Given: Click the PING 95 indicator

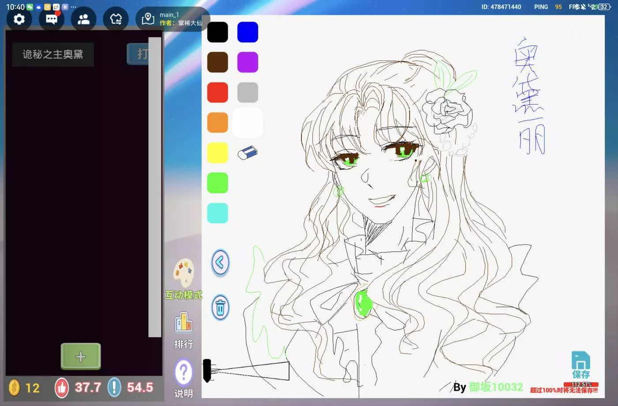Looking at the screenshot, I should tap(548, 7).
